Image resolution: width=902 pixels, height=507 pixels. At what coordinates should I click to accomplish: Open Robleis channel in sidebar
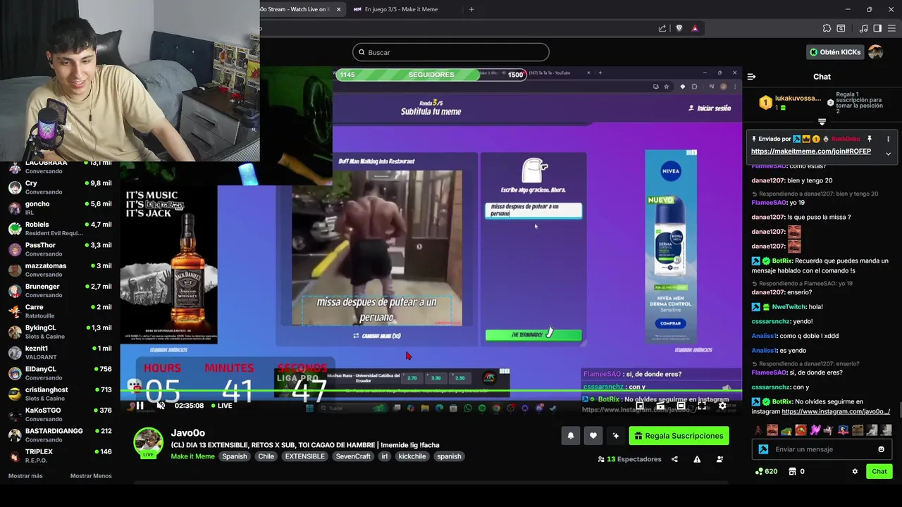click(x=60, y=228)
